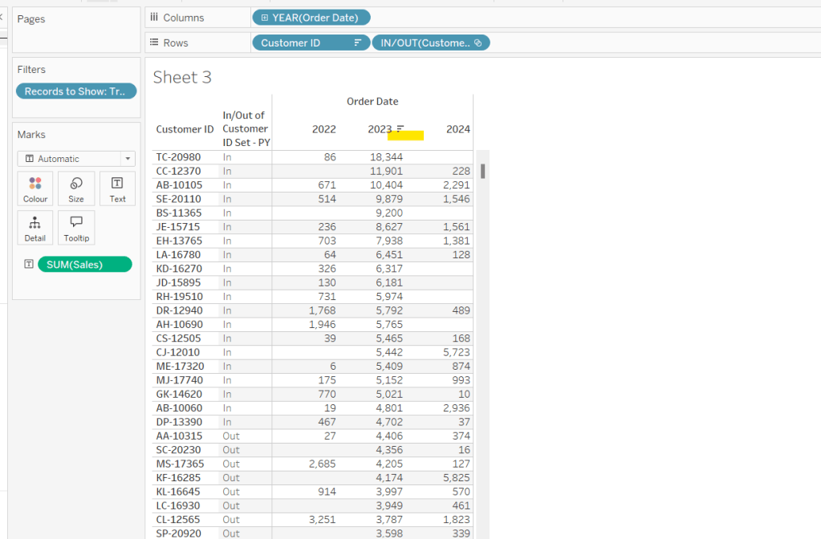Select the Customer ID column header
This screenshot has width=821, height=539.
(185, 129)
